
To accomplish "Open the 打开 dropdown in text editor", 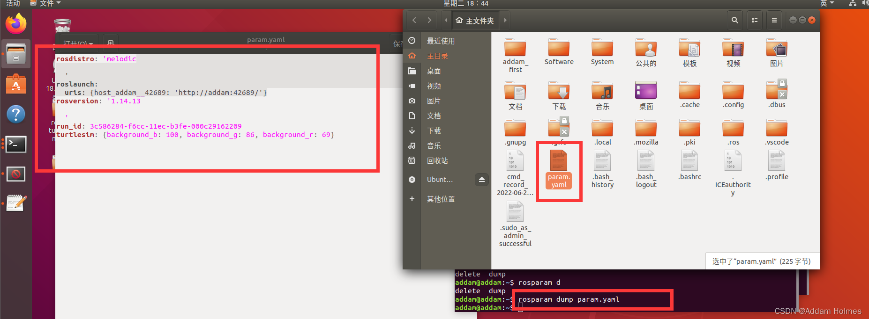I will 78,43.
